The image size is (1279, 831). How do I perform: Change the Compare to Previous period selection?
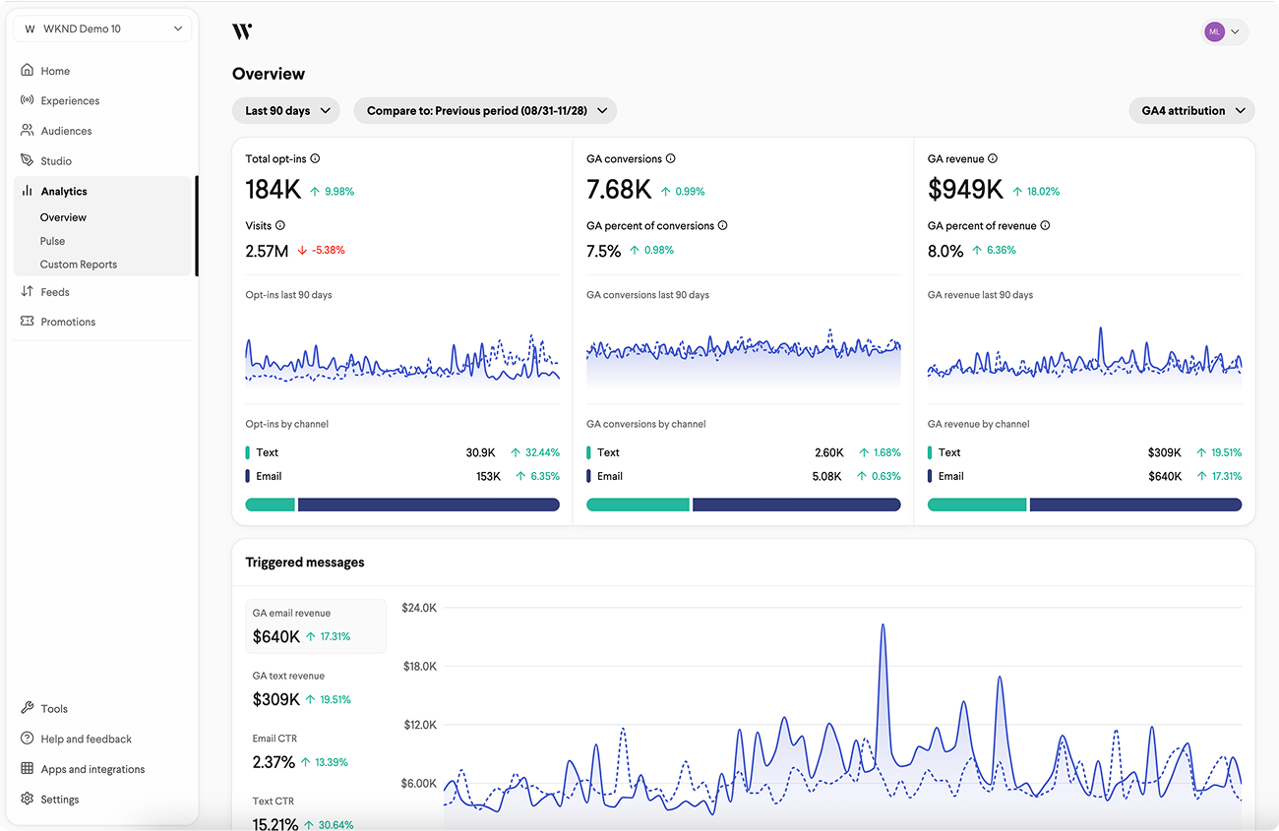tap(485, 110)
